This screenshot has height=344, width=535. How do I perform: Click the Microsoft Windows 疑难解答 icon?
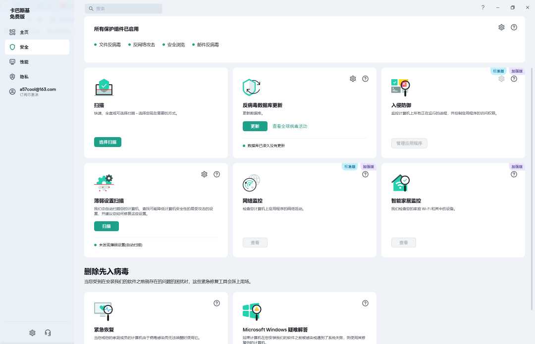[252, 312]
